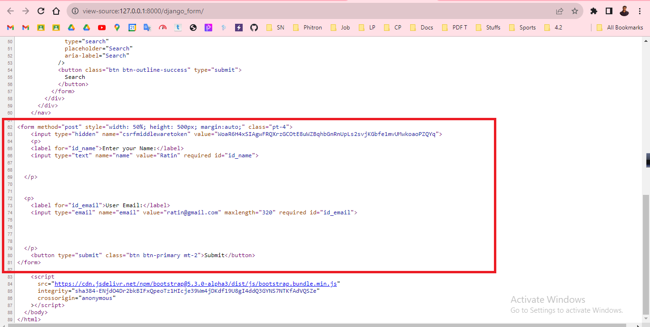650x327 pixels.
Task: Open the Sports bookmark folder
Action: click(x=522, y=28)
